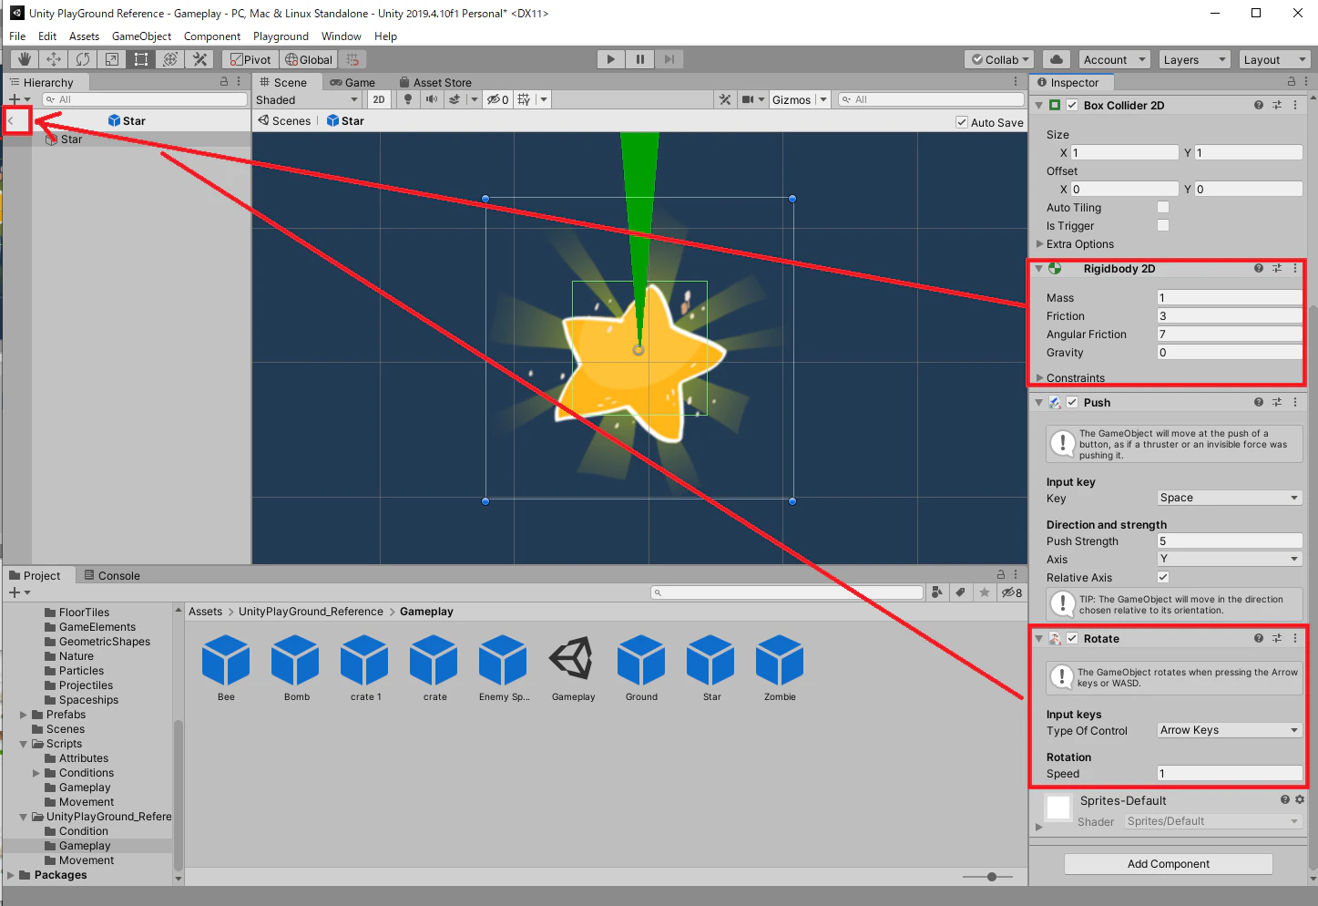The height and width of the screenshot is (906, 1318).
Task: Click the Play button
Action: [x=611, y=59]
